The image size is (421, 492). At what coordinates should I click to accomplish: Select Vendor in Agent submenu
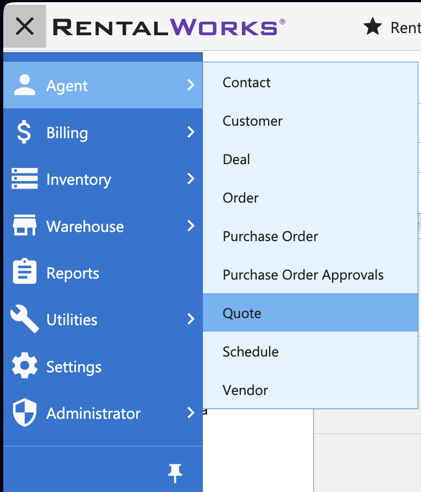click(310, 390)
